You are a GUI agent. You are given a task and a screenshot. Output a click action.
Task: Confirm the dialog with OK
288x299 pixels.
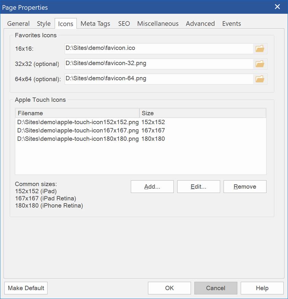coord(169,288)
